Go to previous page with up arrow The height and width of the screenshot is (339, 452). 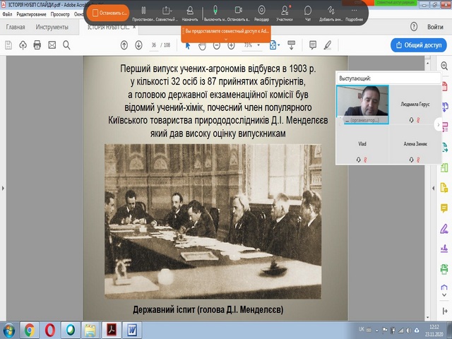tap(124, 45)
